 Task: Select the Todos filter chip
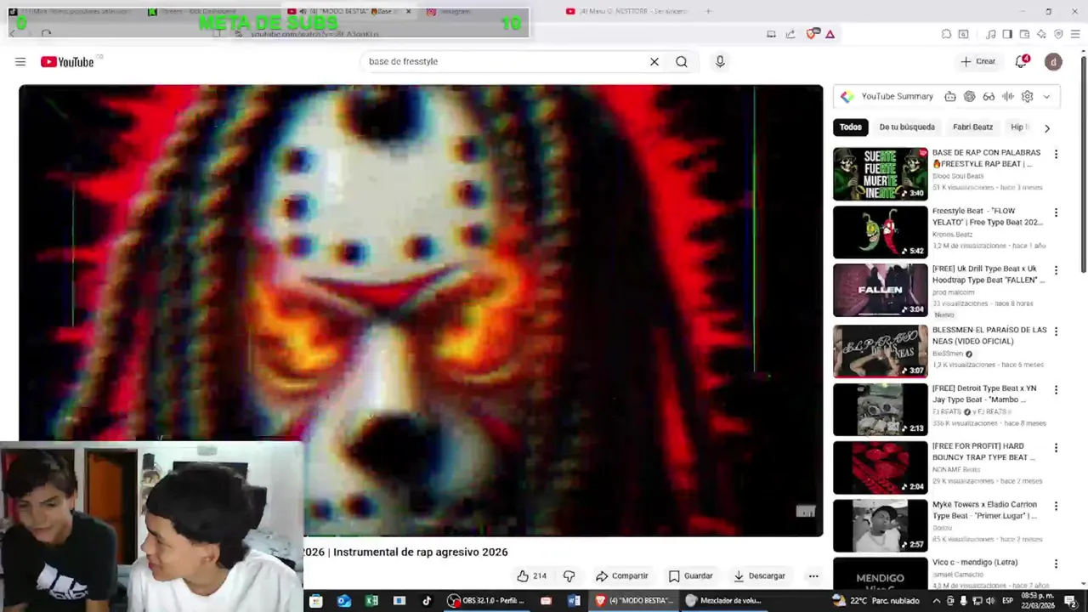(x=850, y=127)
